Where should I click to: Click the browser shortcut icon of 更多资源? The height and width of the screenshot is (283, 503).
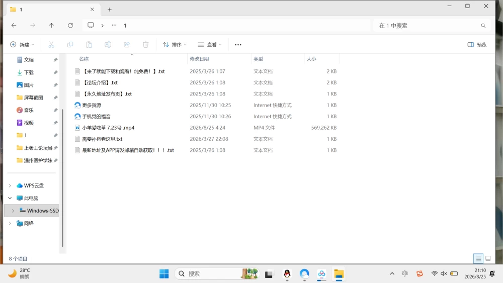pyautogui.click(x=77, y=105)
